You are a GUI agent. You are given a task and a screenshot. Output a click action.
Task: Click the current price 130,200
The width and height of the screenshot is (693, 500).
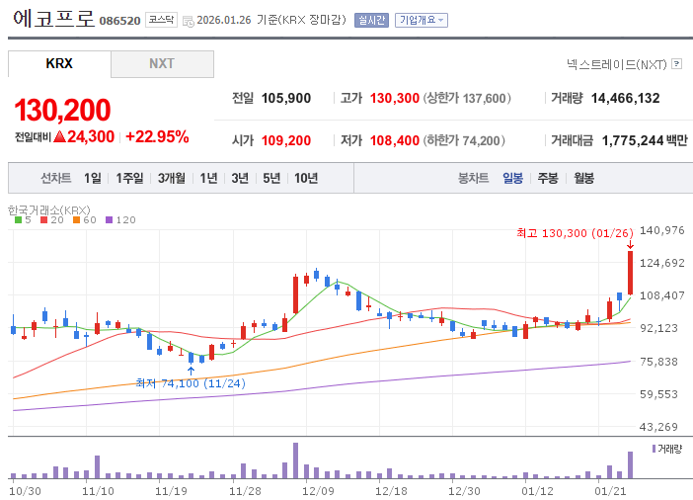(x=62, y=110)
